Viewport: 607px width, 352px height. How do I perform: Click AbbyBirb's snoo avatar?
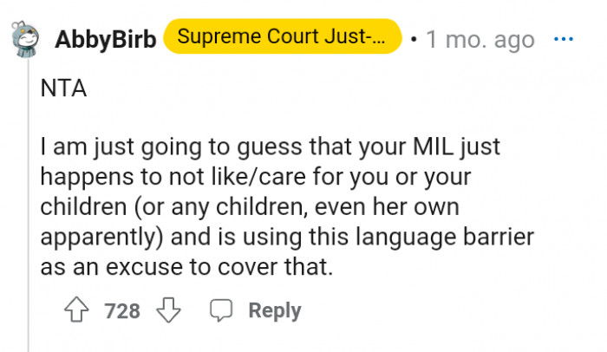point(23,39)
